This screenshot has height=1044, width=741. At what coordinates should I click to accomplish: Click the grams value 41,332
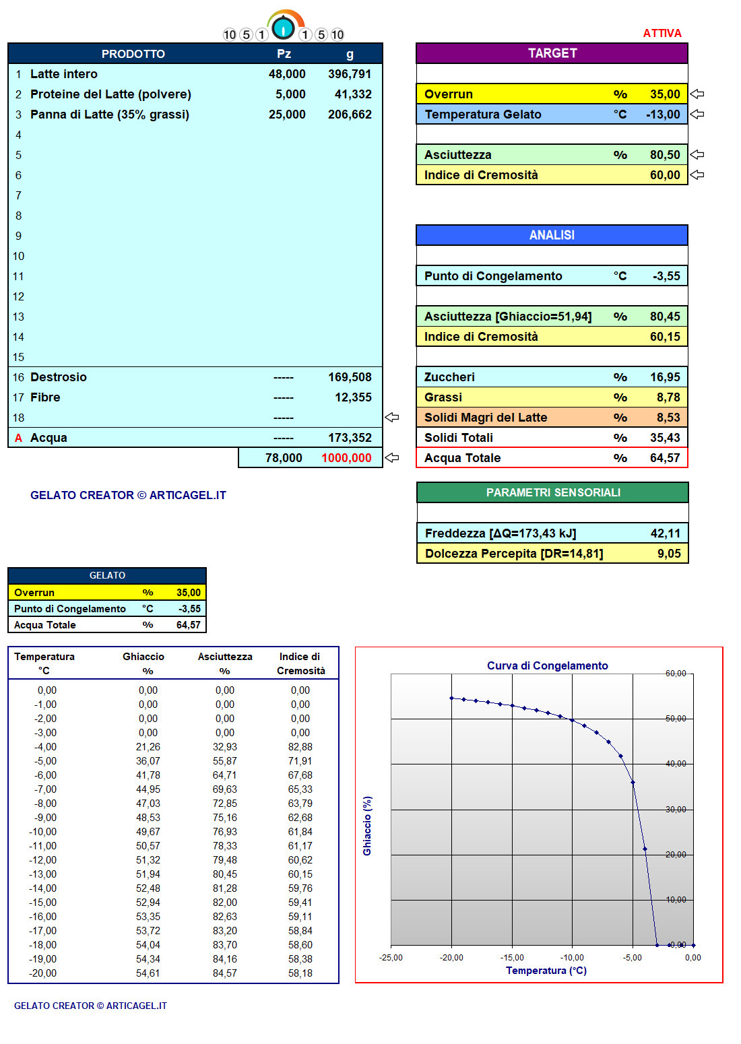pos(353,94)
